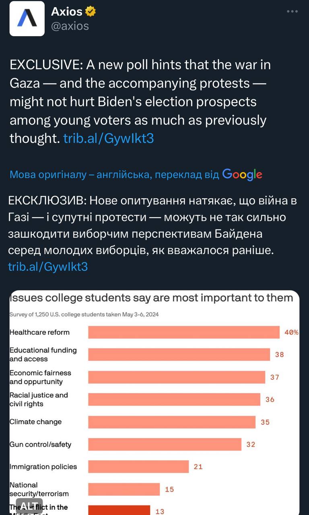Click the gold verified badge
This screenshot has height=515, width=309.
[x=91, y=12]
